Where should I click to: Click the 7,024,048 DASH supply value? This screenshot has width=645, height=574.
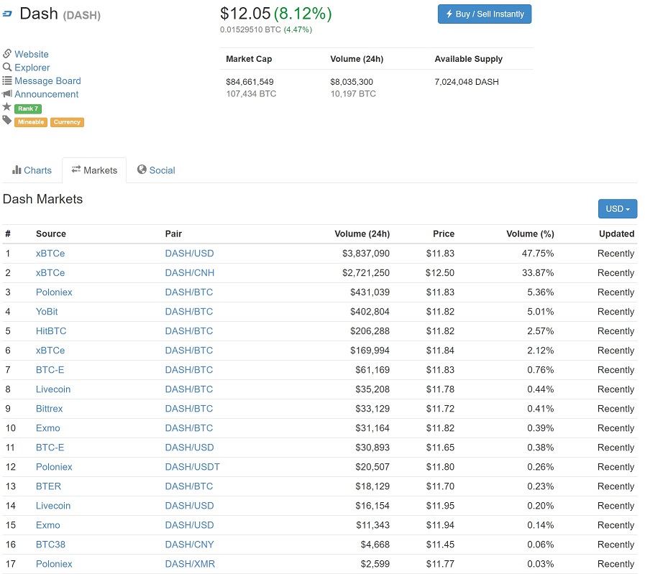click(467, 82)
